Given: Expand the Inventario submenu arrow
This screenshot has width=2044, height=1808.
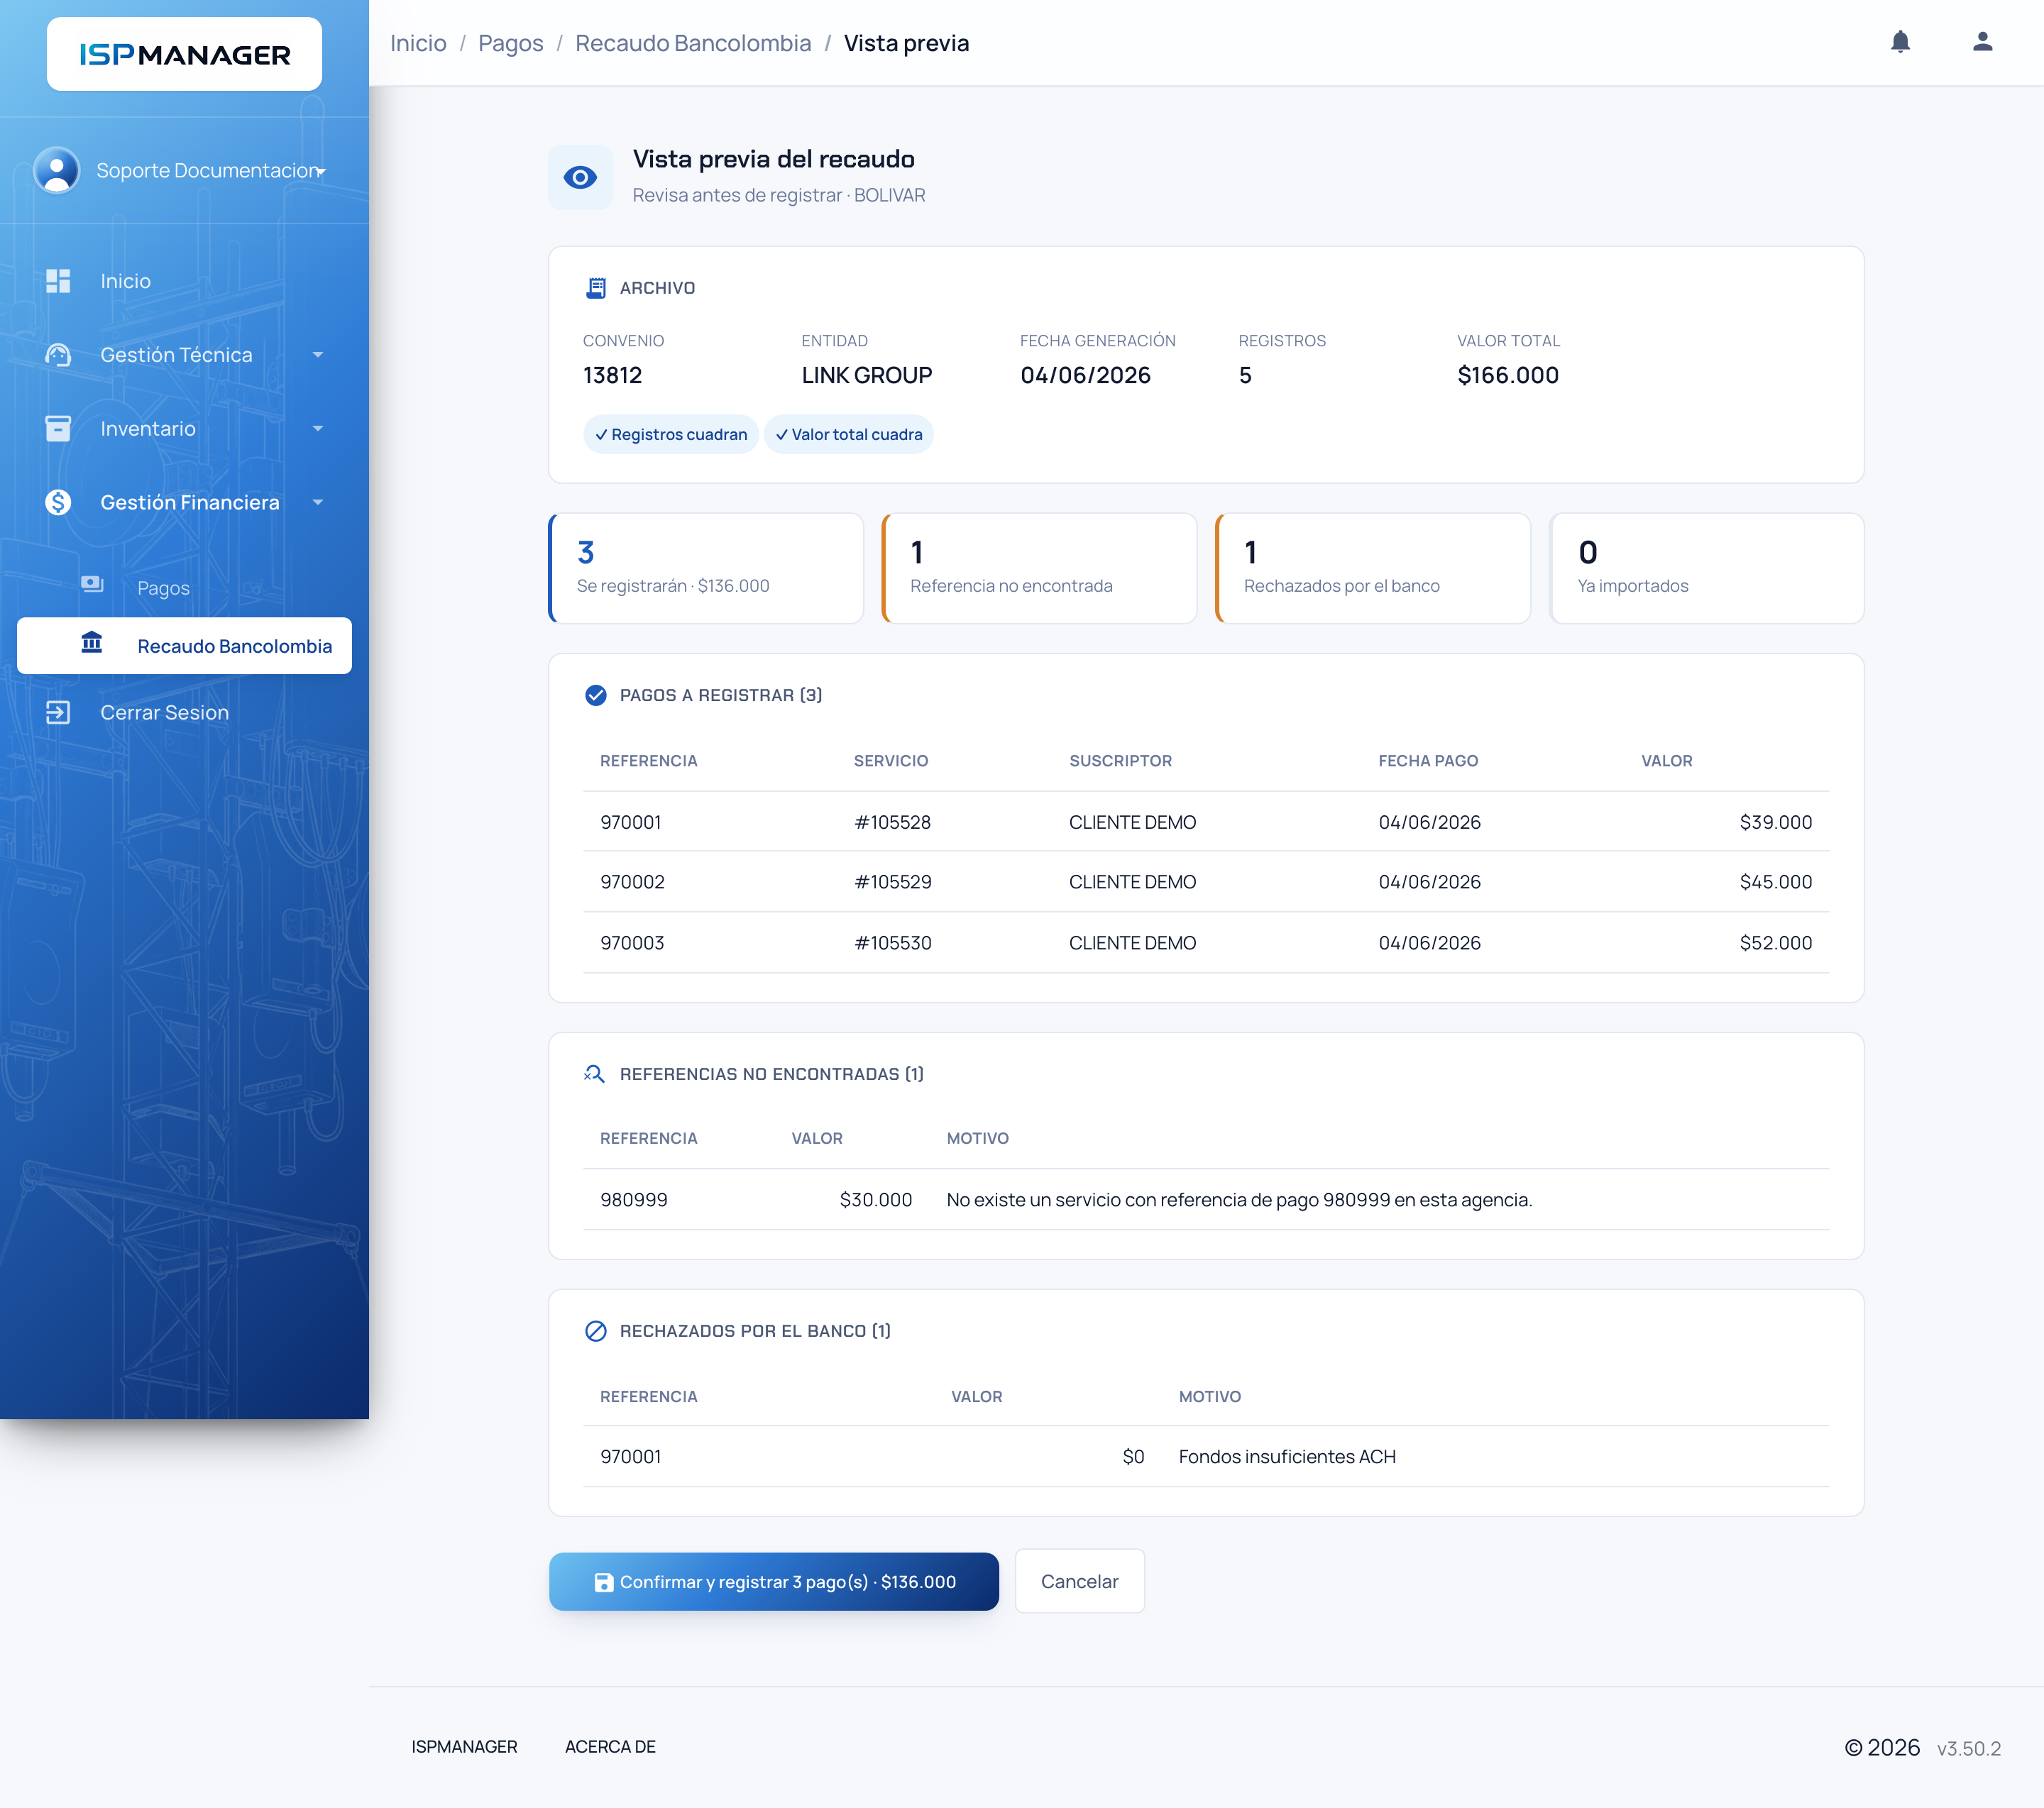Looking at the screenshot, I should pos(318,429).
